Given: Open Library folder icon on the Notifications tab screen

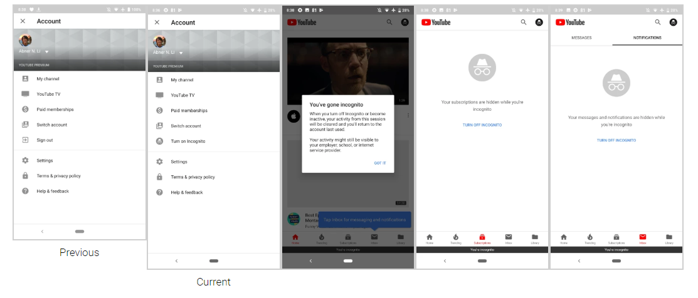Looking at the screenshot, I should (x=669, y=237).
